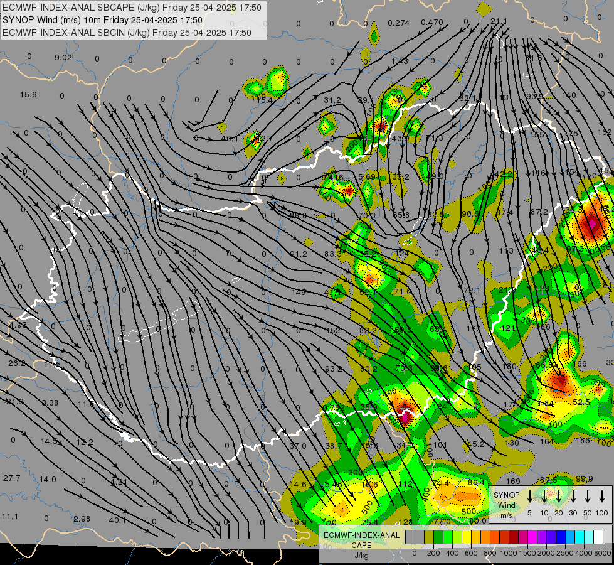614x565 pixels.
Task: Click the map value 31.2
Action: click(x=332, y=100)
